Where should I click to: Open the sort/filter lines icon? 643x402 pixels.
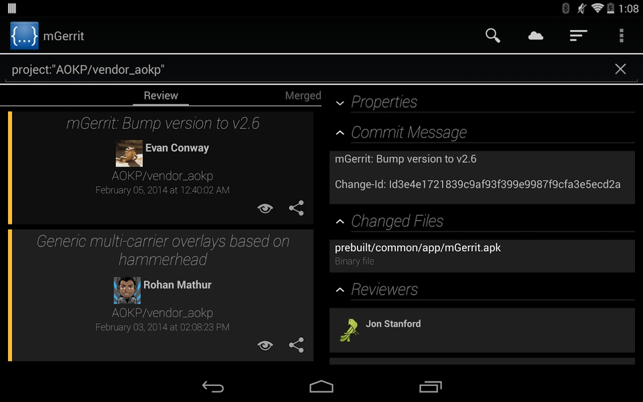578,36
